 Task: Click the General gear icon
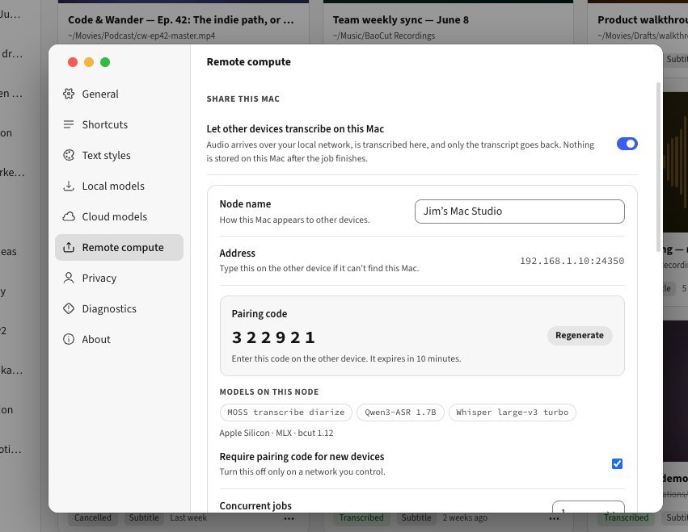tap(69, 94)
